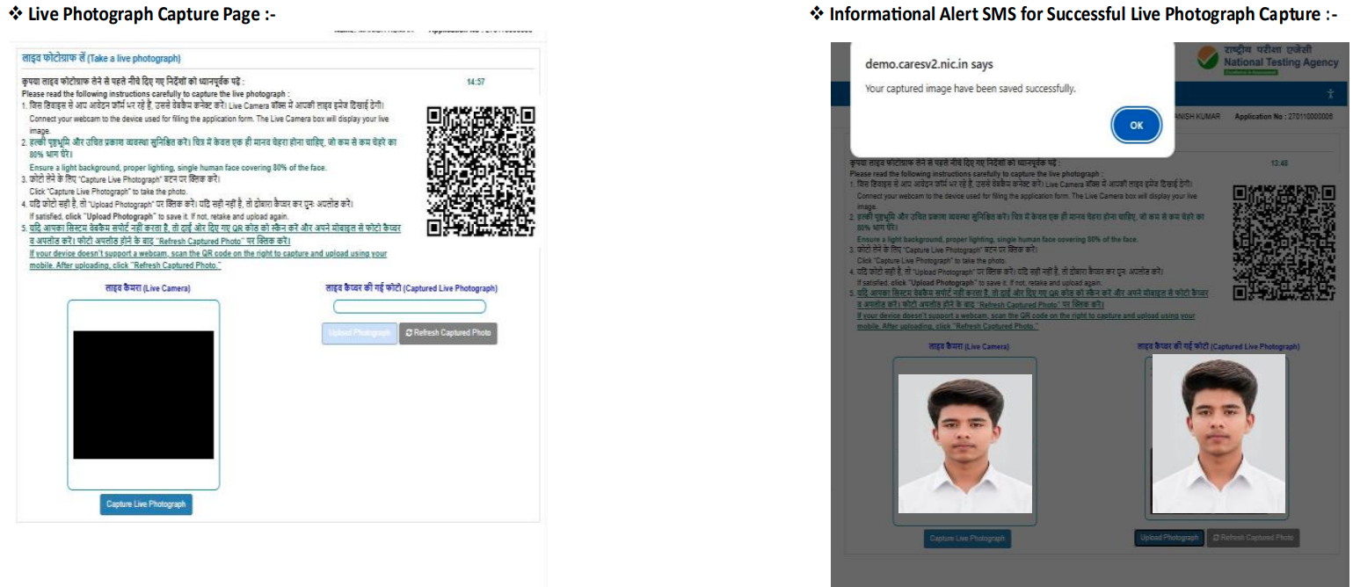Click the black live camera preview
The height and width of the screenshot is (587, 1353).
pos(143,395)
